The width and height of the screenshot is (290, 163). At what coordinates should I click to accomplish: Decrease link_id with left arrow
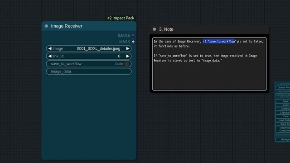coord(50,56)
